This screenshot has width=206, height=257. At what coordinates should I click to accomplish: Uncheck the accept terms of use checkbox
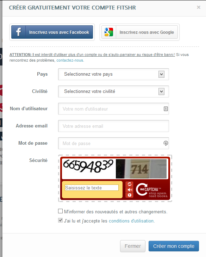(x=60, y=220)
